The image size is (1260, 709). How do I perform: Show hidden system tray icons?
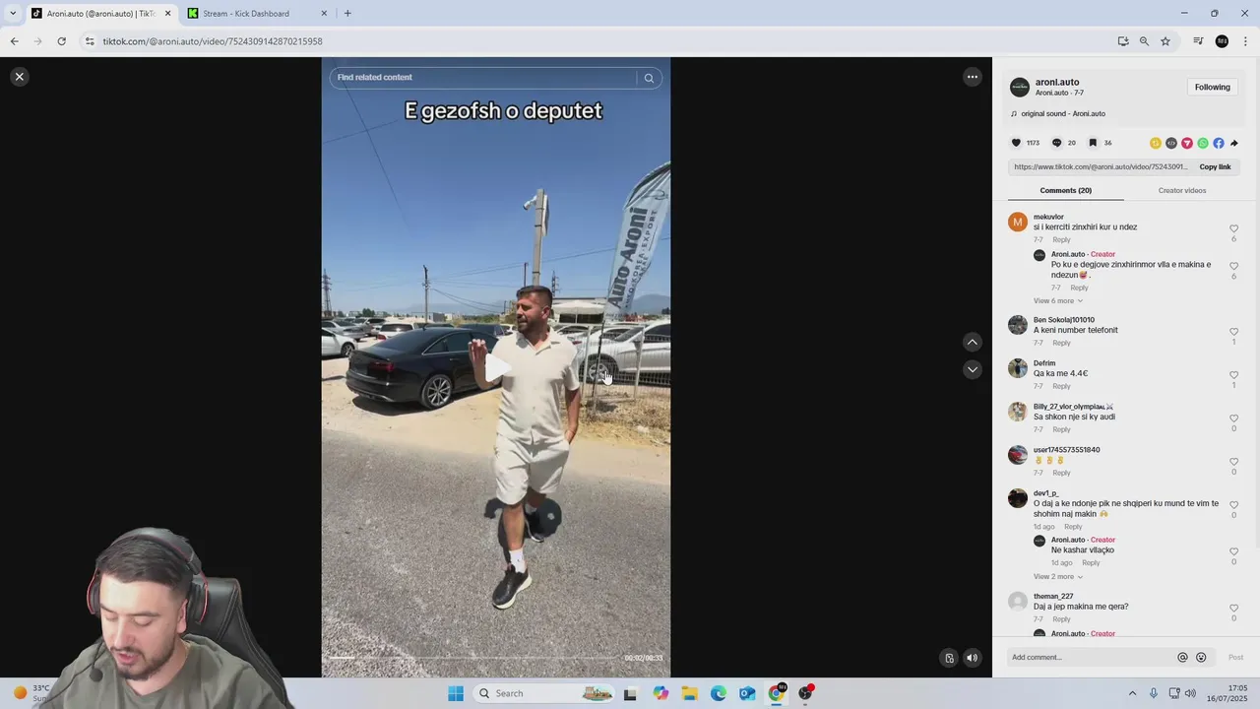(1132, 693)
